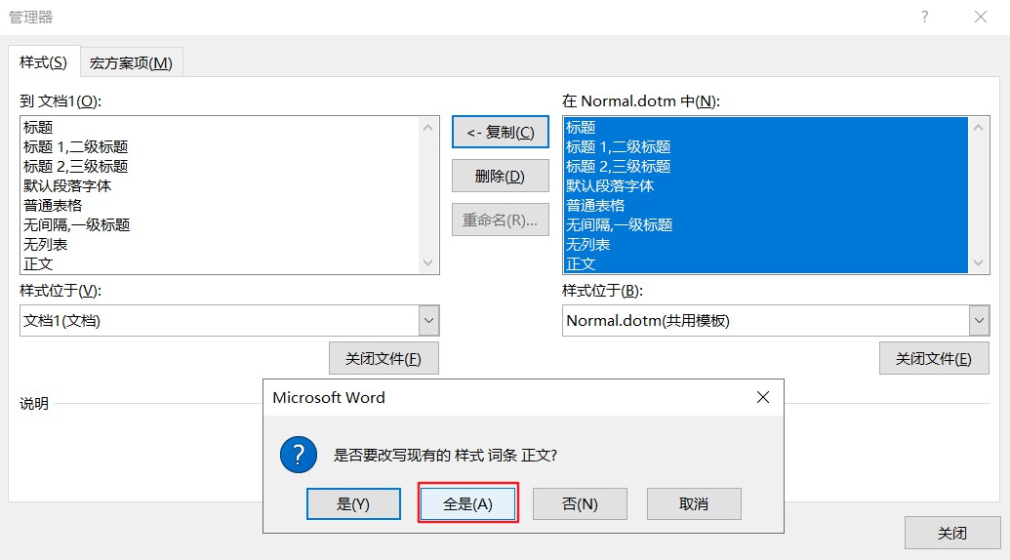Select 无间隔,一级标题 in the 文档1 list
This screenshot has height=560, width=1010.
pos(220,224)
